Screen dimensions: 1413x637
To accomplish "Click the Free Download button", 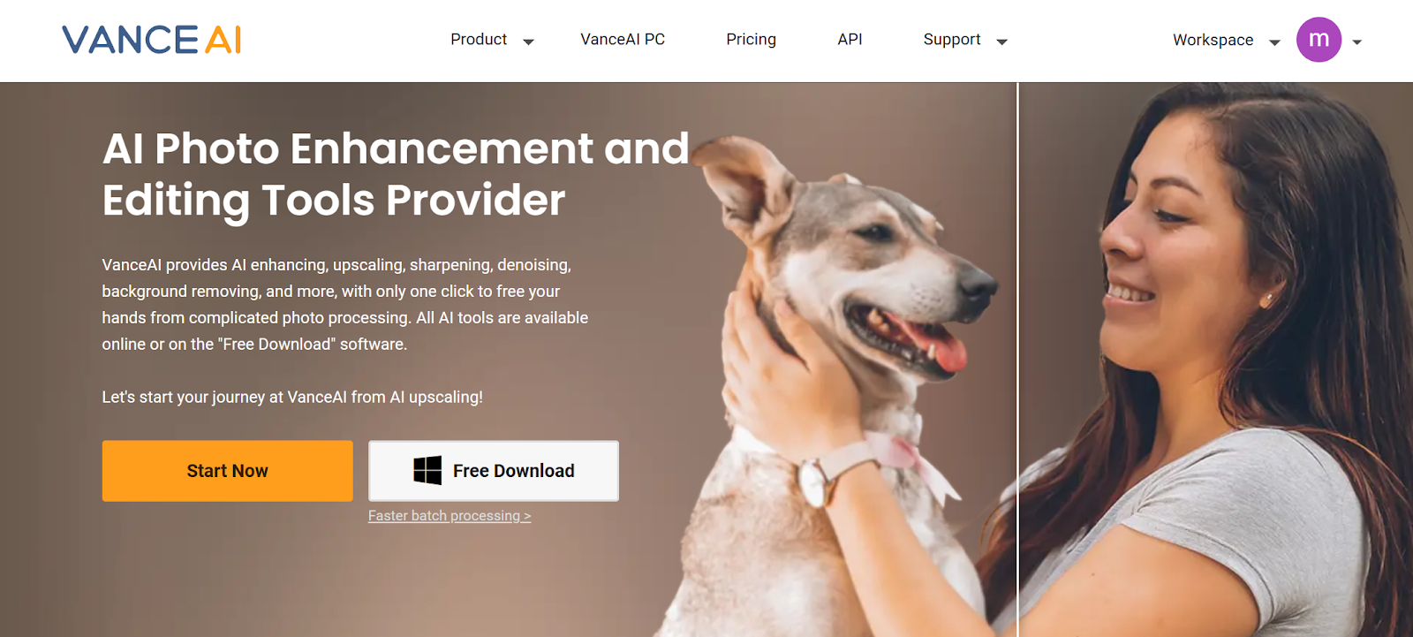I will pyautogui.click(x=494, y=471).
